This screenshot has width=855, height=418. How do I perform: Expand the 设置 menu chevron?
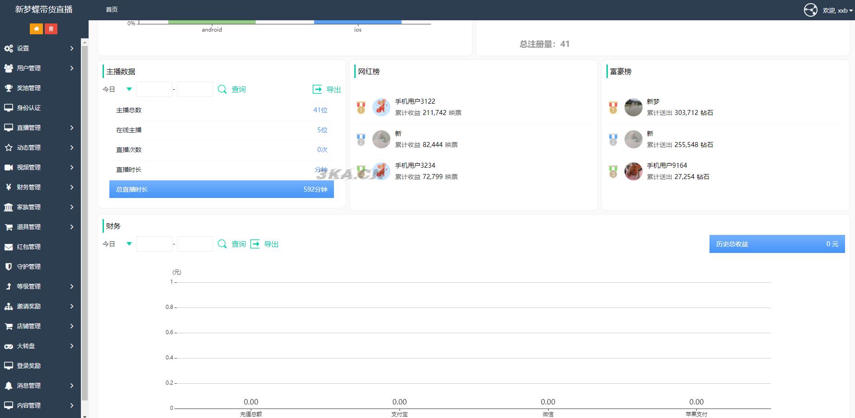tap(72, 48)
